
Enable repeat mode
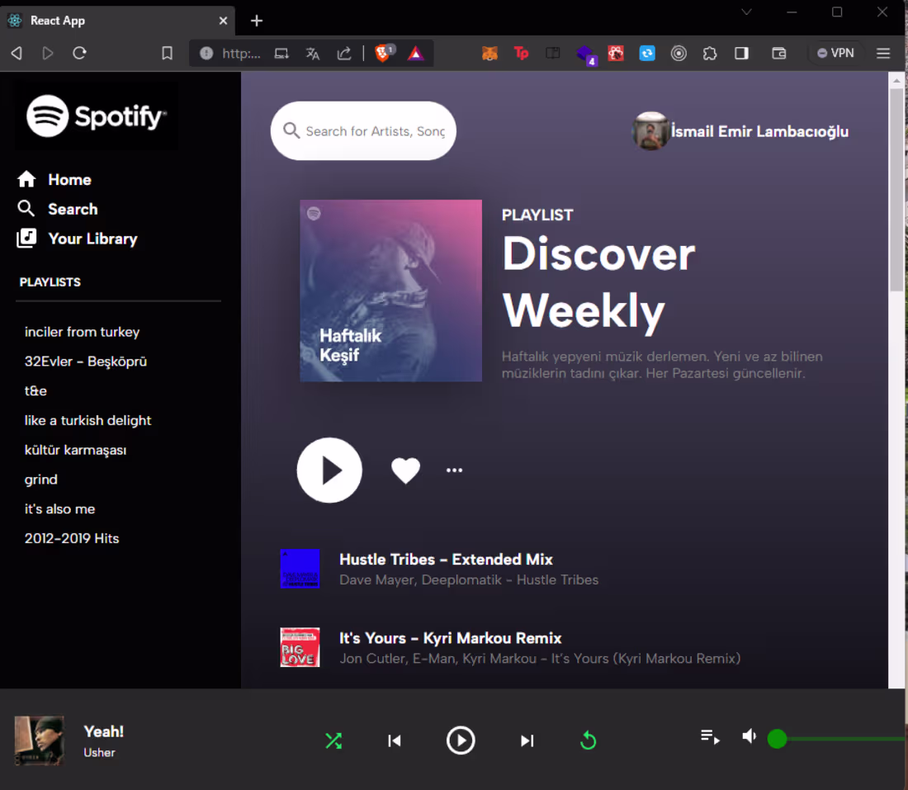click(588, 740)
